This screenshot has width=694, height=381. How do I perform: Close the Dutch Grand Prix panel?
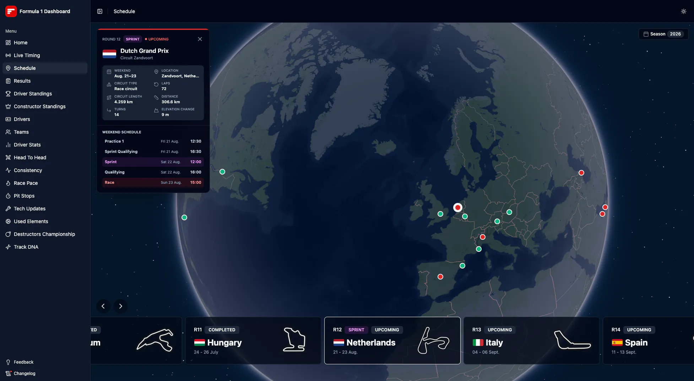(200, 39)
